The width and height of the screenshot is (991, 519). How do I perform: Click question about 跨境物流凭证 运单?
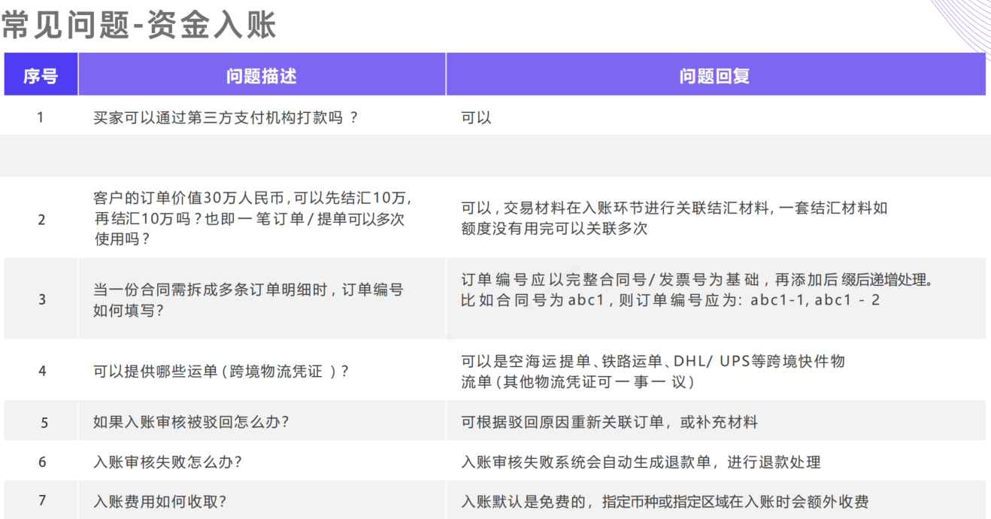[x=221, y=372]
